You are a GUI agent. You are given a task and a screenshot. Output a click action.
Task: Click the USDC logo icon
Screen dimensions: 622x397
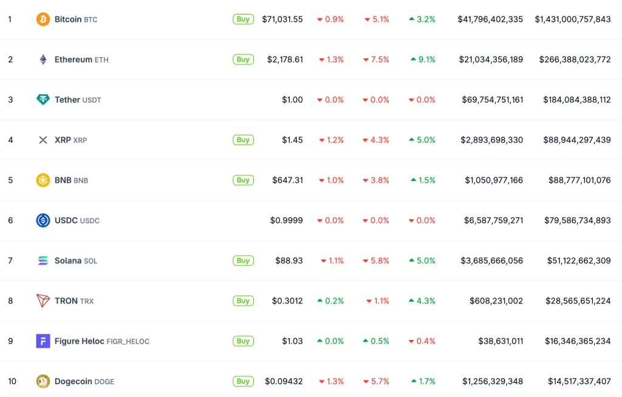pyautogui.click(x=43, y=220)
